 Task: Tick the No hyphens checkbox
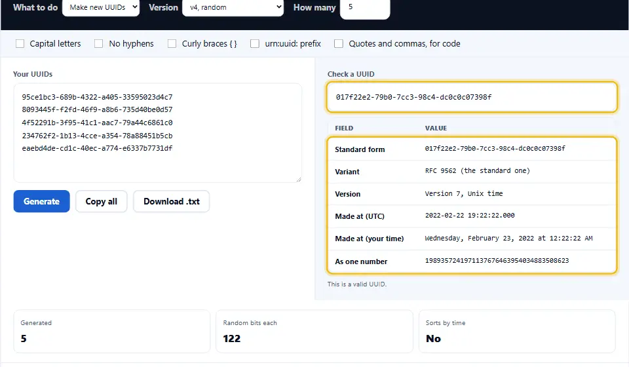99,44
